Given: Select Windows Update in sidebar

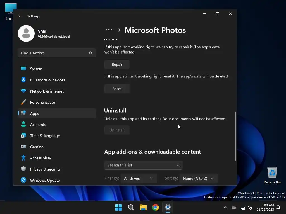Looking at the screenshot, I should tap(57, 180).
